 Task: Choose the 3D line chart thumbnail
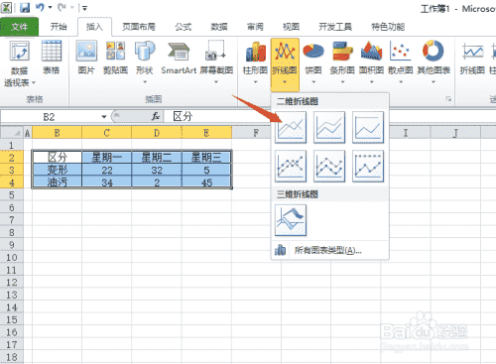291,220
